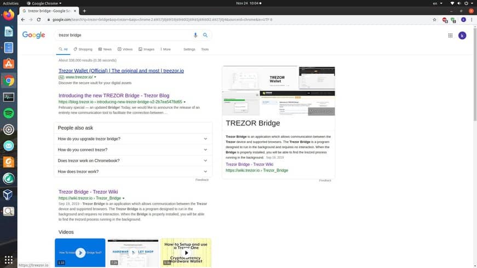
Task: Launch LibreOffice Writer from the dock
Action: coord(9,32)
